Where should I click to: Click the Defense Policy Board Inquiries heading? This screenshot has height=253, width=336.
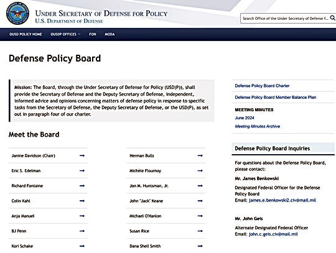pos(272,149)
